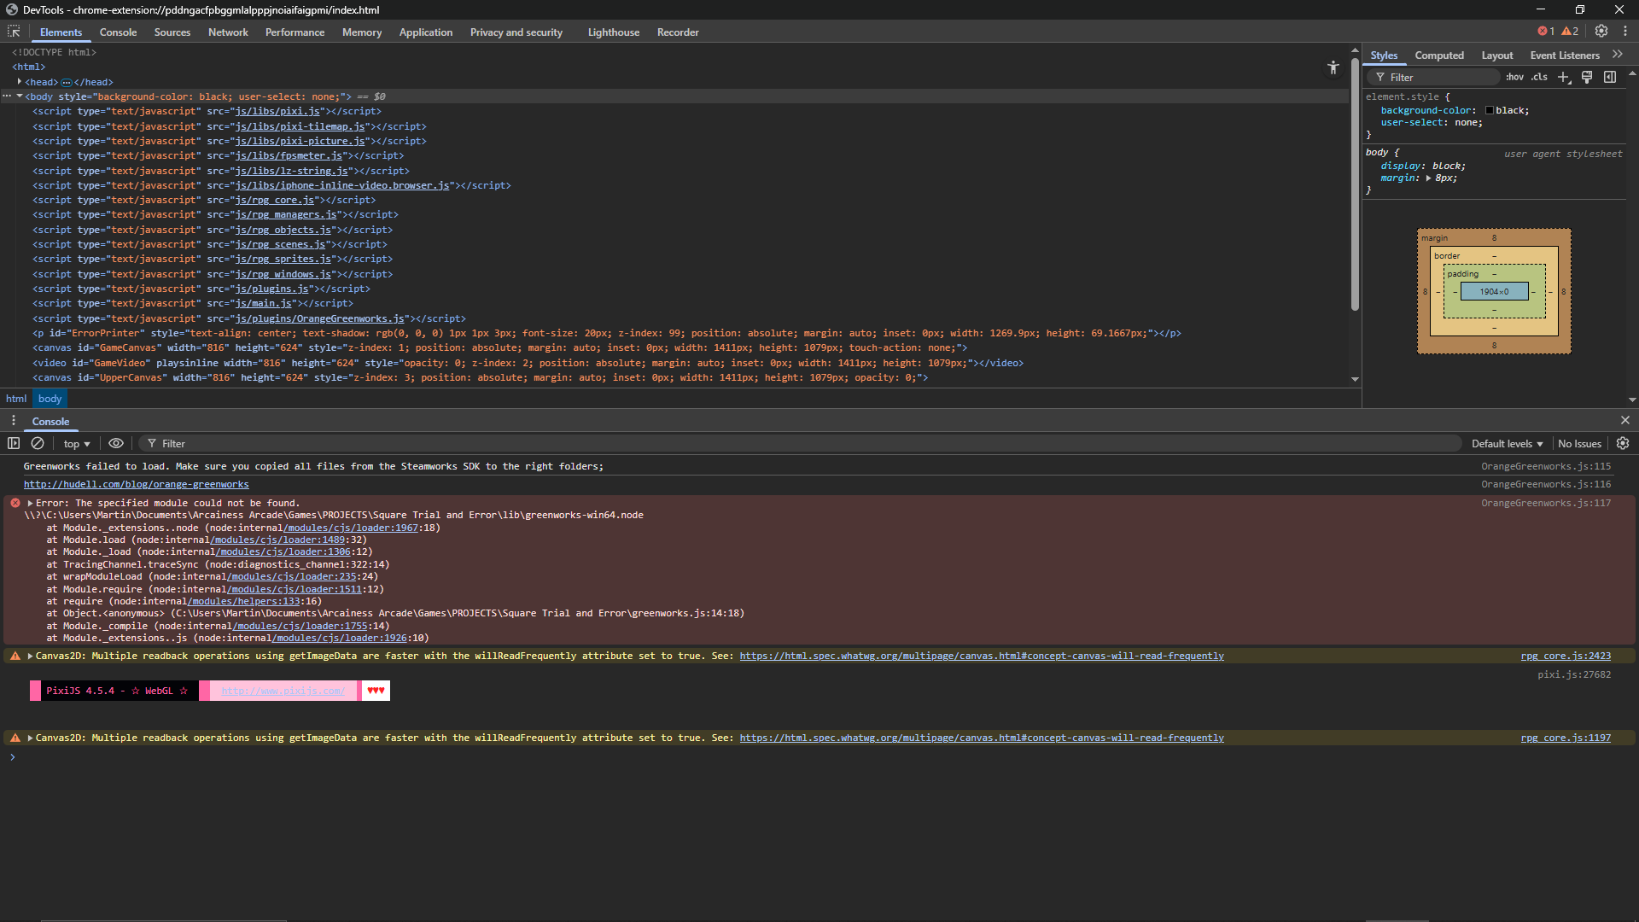
Task: Click the console prompt input line
Action: 819,757
